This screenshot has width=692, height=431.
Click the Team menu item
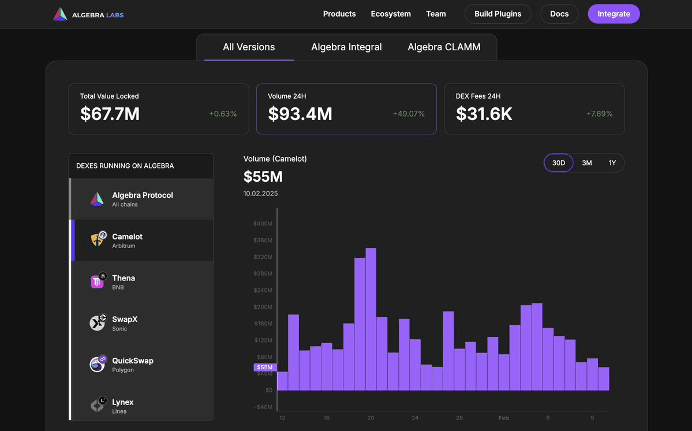(x=436, y=13)
